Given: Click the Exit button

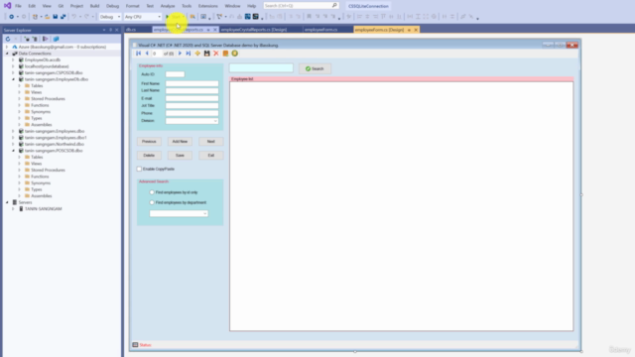Looking at the screenshot, I should (211, 156).
